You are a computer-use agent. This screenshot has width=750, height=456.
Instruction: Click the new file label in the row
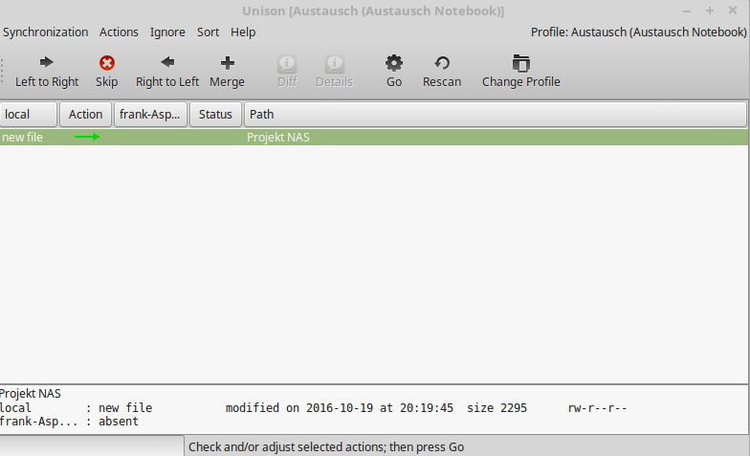click(x=23, y=138)
